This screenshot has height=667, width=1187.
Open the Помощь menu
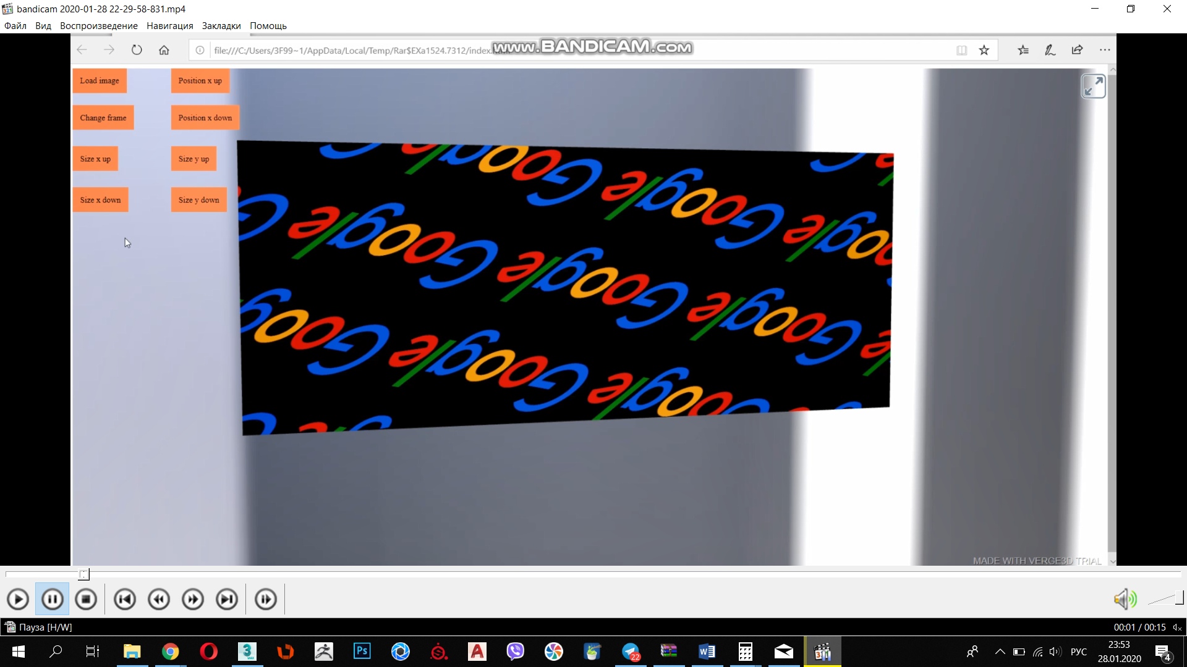(x=268, y=26)
